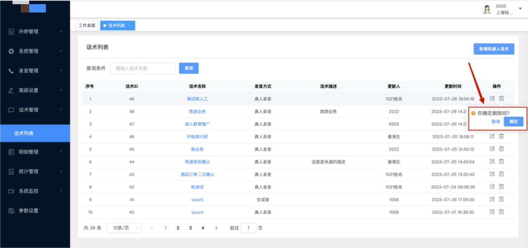Close the 话术列表 tab
The height and width of the screenshot is (248, 528).
pos(129,26)
